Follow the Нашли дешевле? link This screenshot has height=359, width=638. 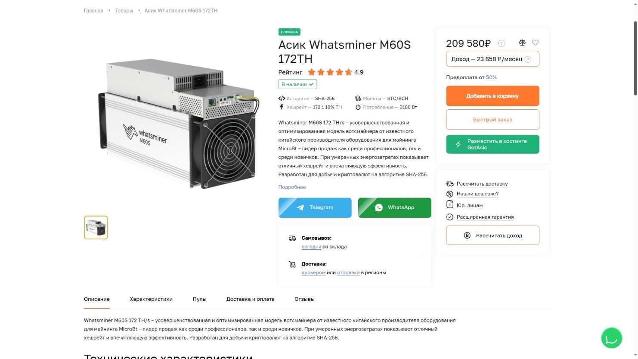click(x=477, y=194)
